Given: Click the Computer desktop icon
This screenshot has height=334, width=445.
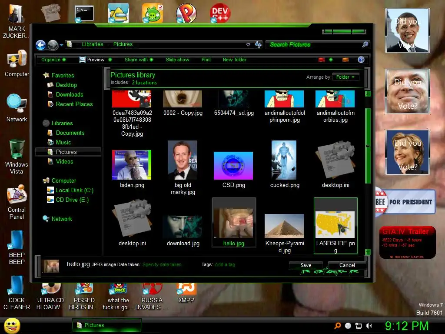Looking at the screenshot, I should point(17,63).
